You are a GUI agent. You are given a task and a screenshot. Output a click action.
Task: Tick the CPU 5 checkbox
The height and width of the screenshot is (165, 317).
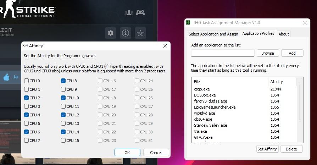[x=26, y=123]
